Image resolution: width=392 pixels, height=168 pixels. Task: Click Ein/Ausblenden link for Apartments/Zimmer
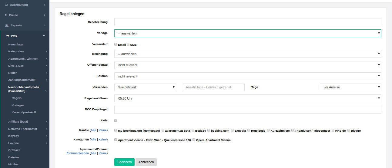78,153
